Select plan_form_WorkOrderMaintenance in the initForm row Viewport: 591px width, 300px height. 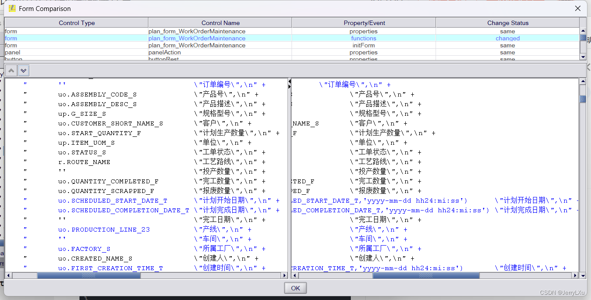click(220, 45)
